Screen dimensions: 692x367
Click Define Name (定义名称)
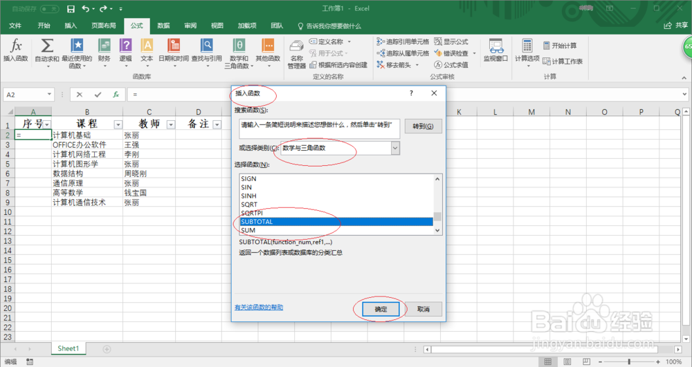tap(327, 41)
